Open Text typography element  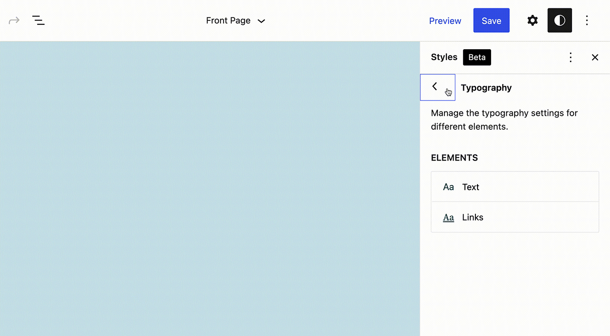[515, 187]
